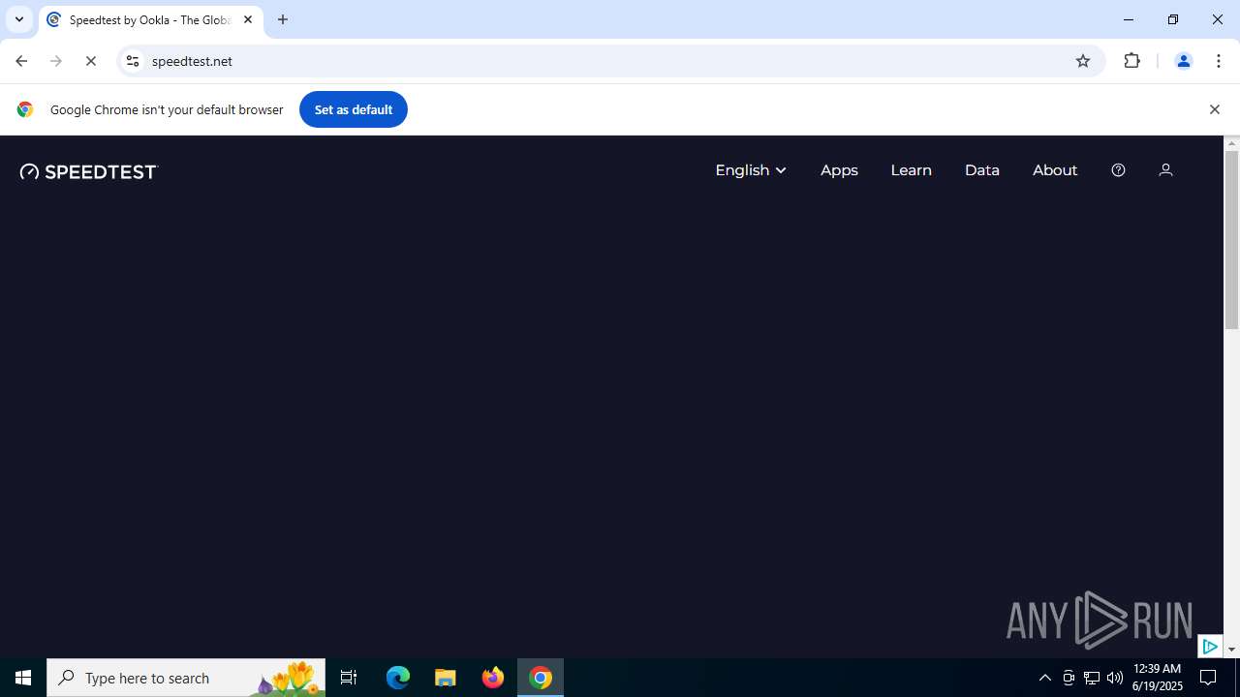
Task: Launch Firefox from the taskbar
Action: 493,678
